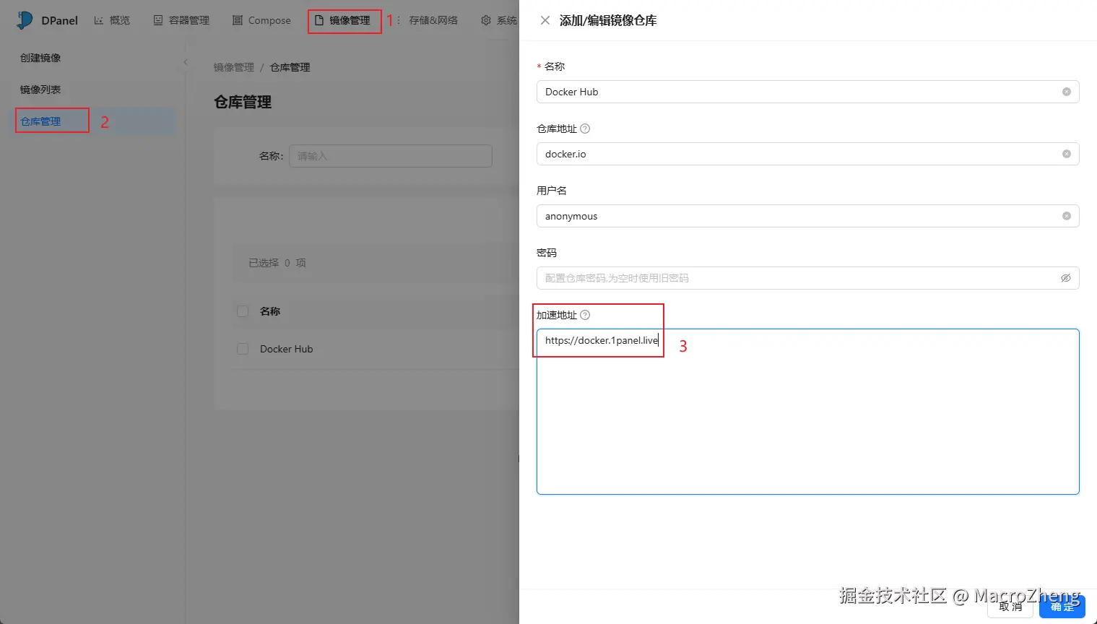Click the 名称 field containing Docker Hub

click(x=807, y=92)
